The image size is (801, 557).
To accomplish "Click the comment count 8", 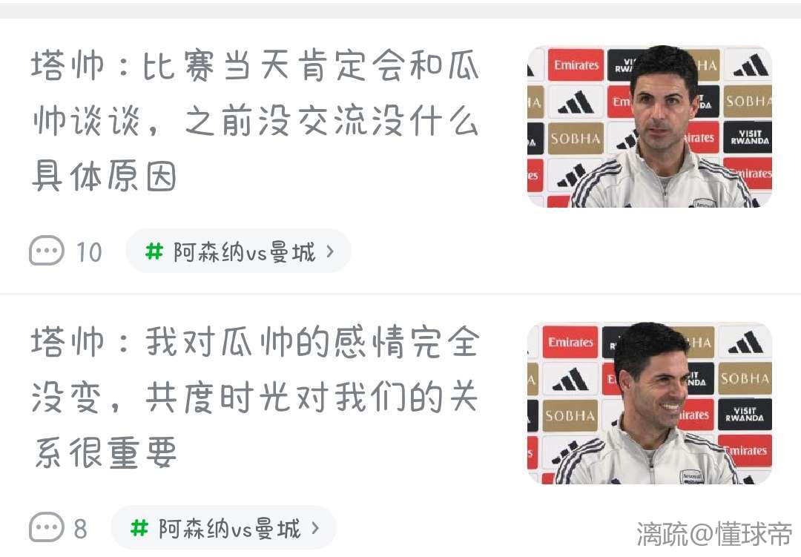I will pos(80,529).
